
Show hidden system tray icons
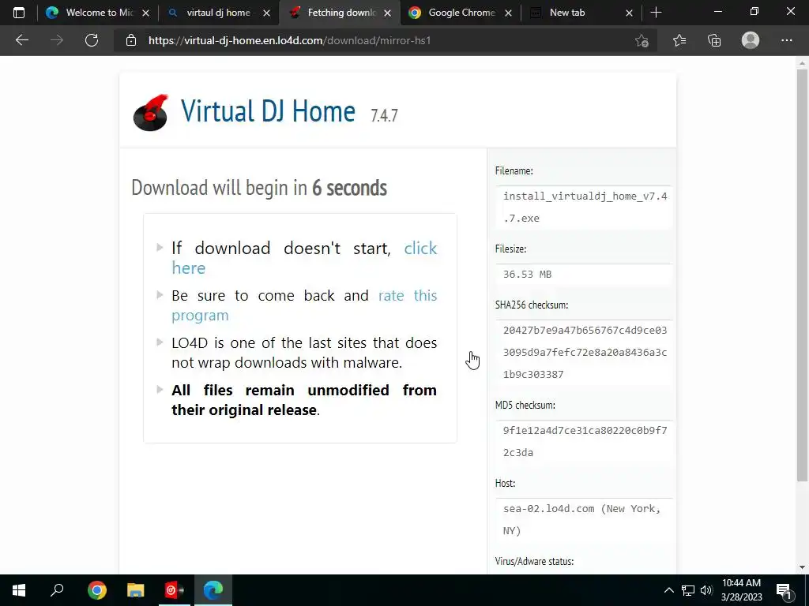pyautogui.click(x=668, y=590)
